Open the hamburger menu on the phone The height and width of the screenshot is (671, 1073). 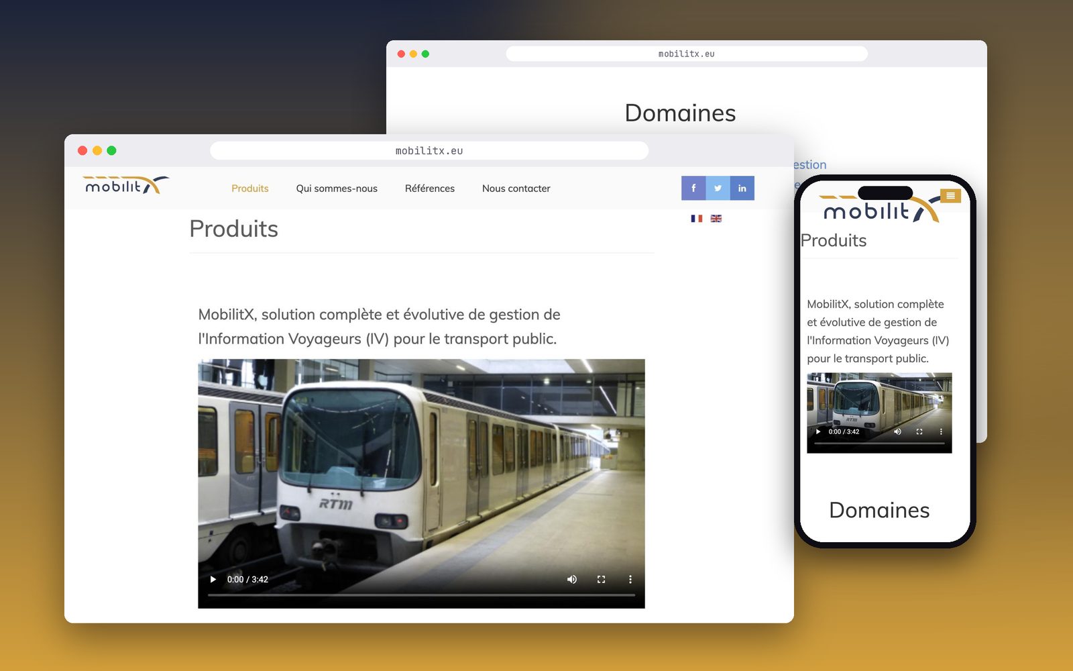(950, 195)
